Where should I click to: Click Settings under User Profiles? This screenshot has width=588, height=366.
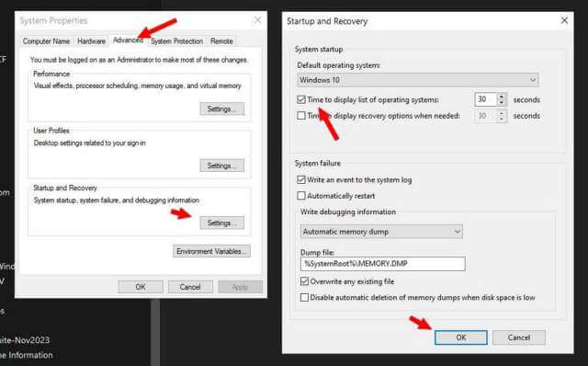tap(221, 166)
